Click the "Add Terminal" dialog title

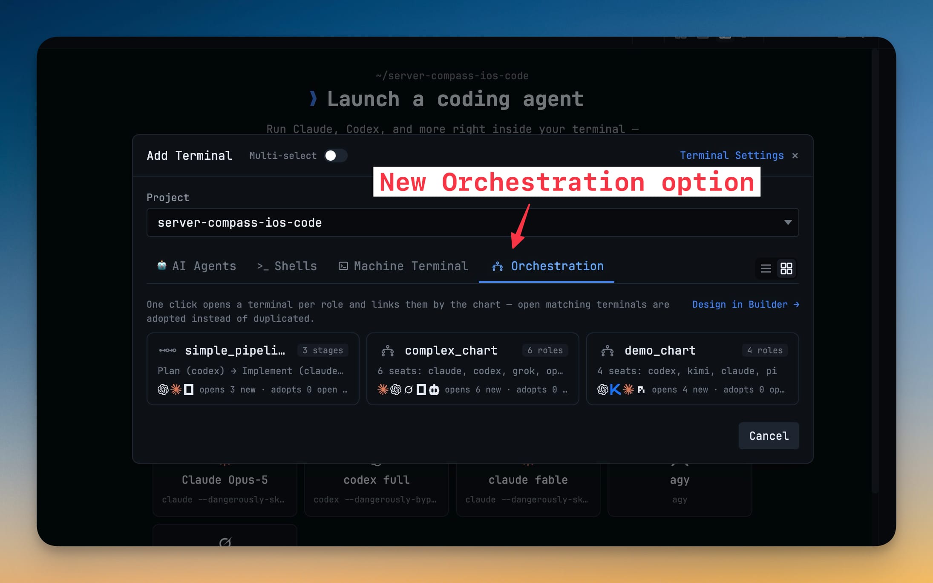[x=190, y=156]
